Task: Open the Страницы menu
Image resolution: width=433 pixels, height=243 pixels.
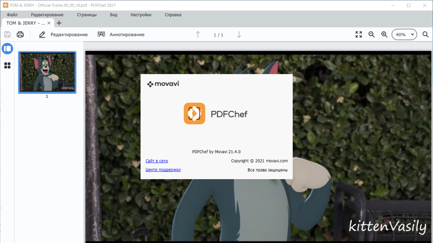Action: (x=87, y=15)
